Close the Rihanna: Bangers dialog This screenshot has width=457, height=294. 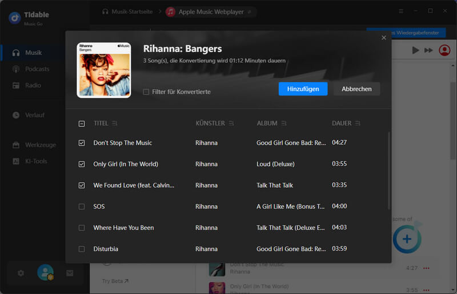384,38
